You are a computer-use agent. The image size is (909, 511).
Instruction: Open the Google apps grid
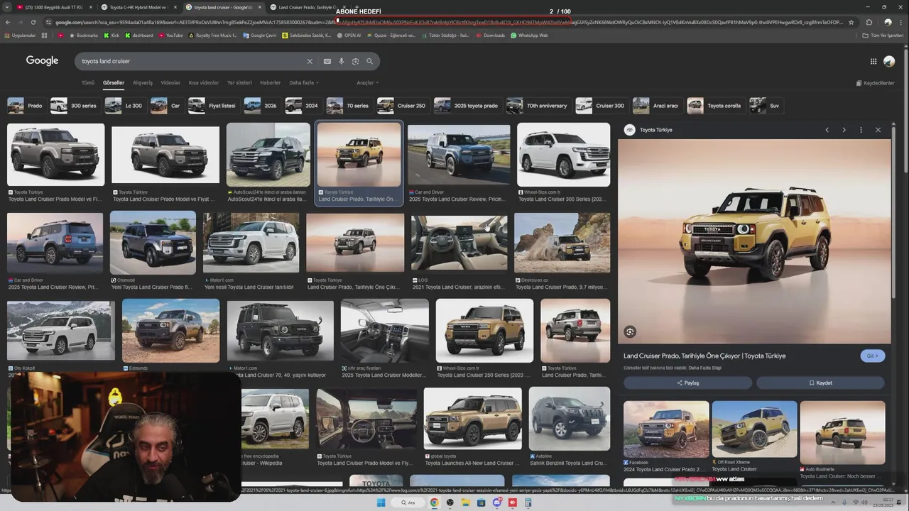[873, 61]
